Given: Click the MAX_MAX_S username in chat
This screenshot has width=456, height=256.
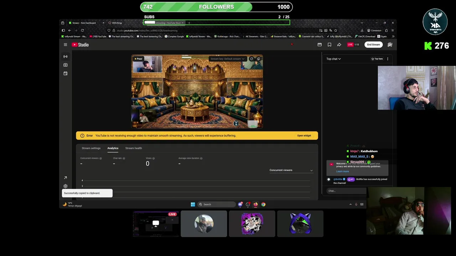Looking at the screenshot, I should 359,157.
